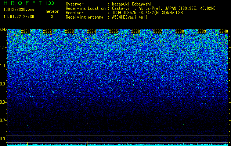Click the 2333 time marker
The image size is (231, 146).
[x=69, y=31]
